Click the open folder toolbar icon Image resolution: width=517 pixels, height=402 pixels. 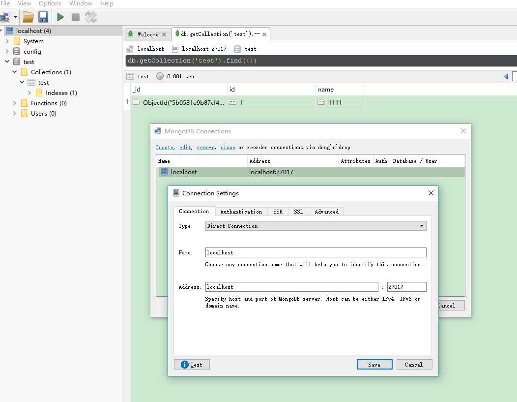(x=28, y=17)
